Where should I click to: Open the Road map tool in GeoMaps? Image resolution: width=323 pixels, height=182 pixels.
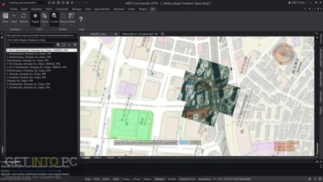[x=5, y=18]
